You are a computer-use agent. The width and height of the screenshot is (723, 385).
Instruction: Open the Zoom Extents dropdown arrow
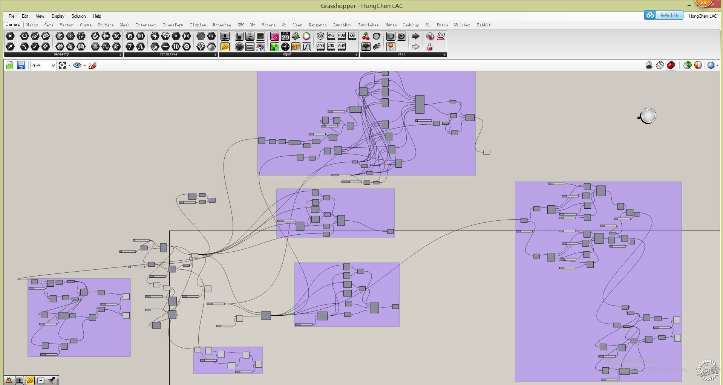pos(69,66)
